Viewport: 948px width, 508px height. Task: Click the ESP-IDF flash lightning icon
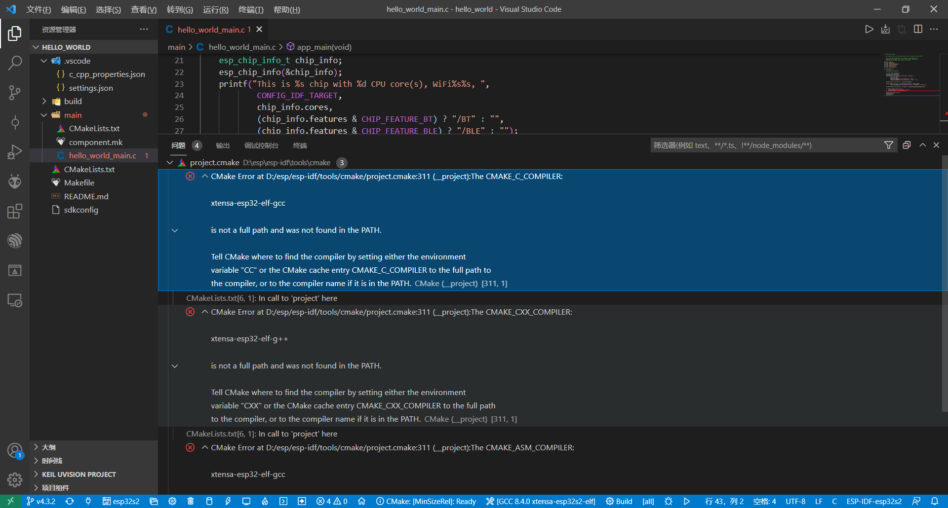point(228,501)
